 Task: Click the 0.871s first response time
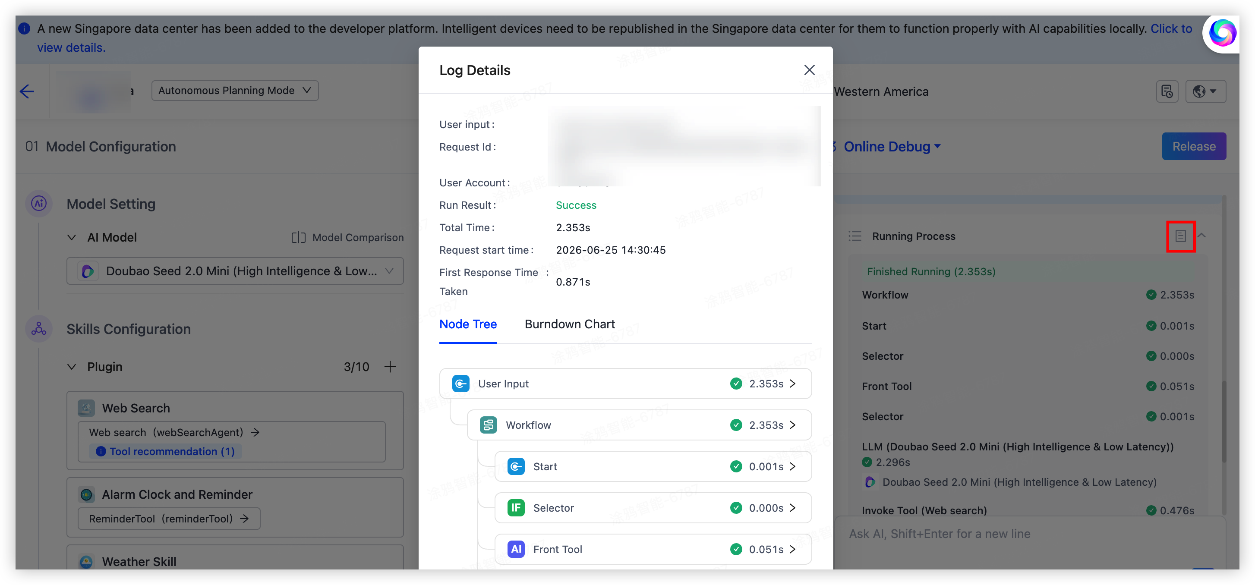pos(573,282)
